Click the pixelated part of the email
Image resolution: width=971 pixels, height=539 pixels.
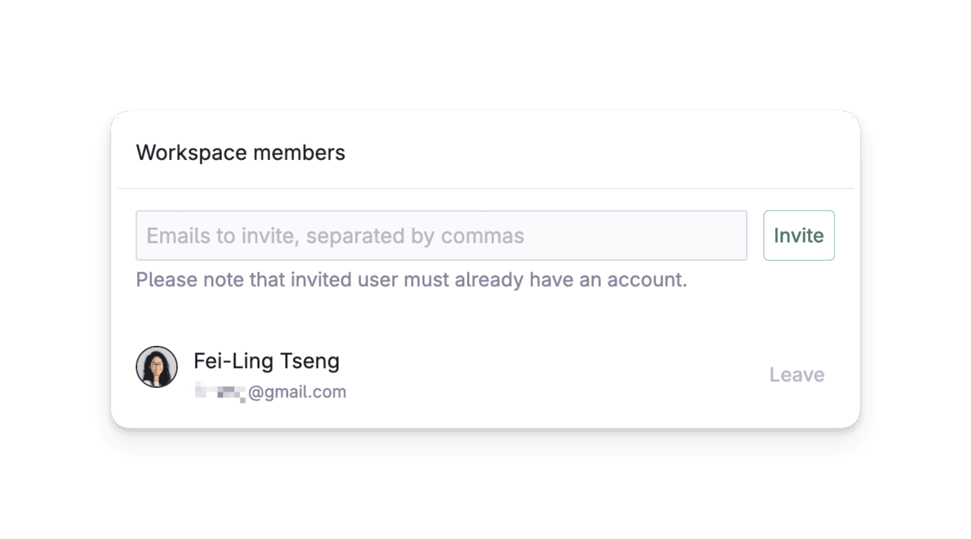(x=220, y=392)
